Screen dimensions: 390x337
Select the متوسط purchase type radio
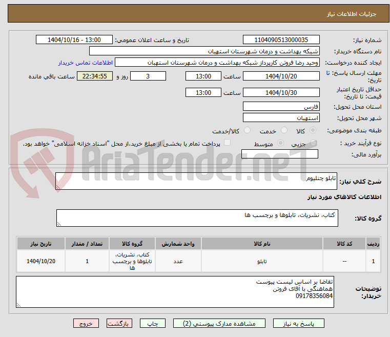pyautogui.click(x=280, y=143)
